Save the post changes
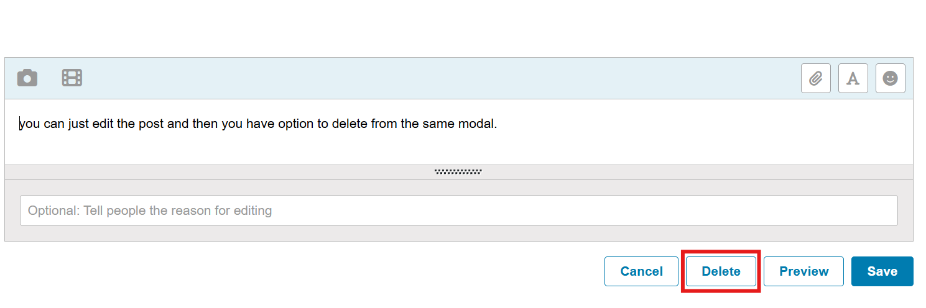 click(x=882, y=271)
